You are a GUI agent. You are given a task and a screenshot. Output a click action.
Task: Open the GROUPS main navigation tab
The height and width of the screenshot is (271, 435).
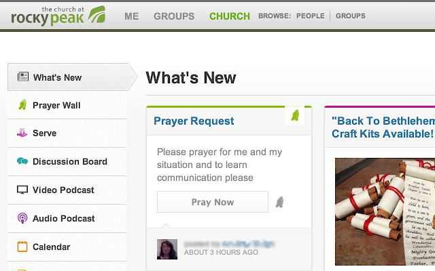click(174, 16)
